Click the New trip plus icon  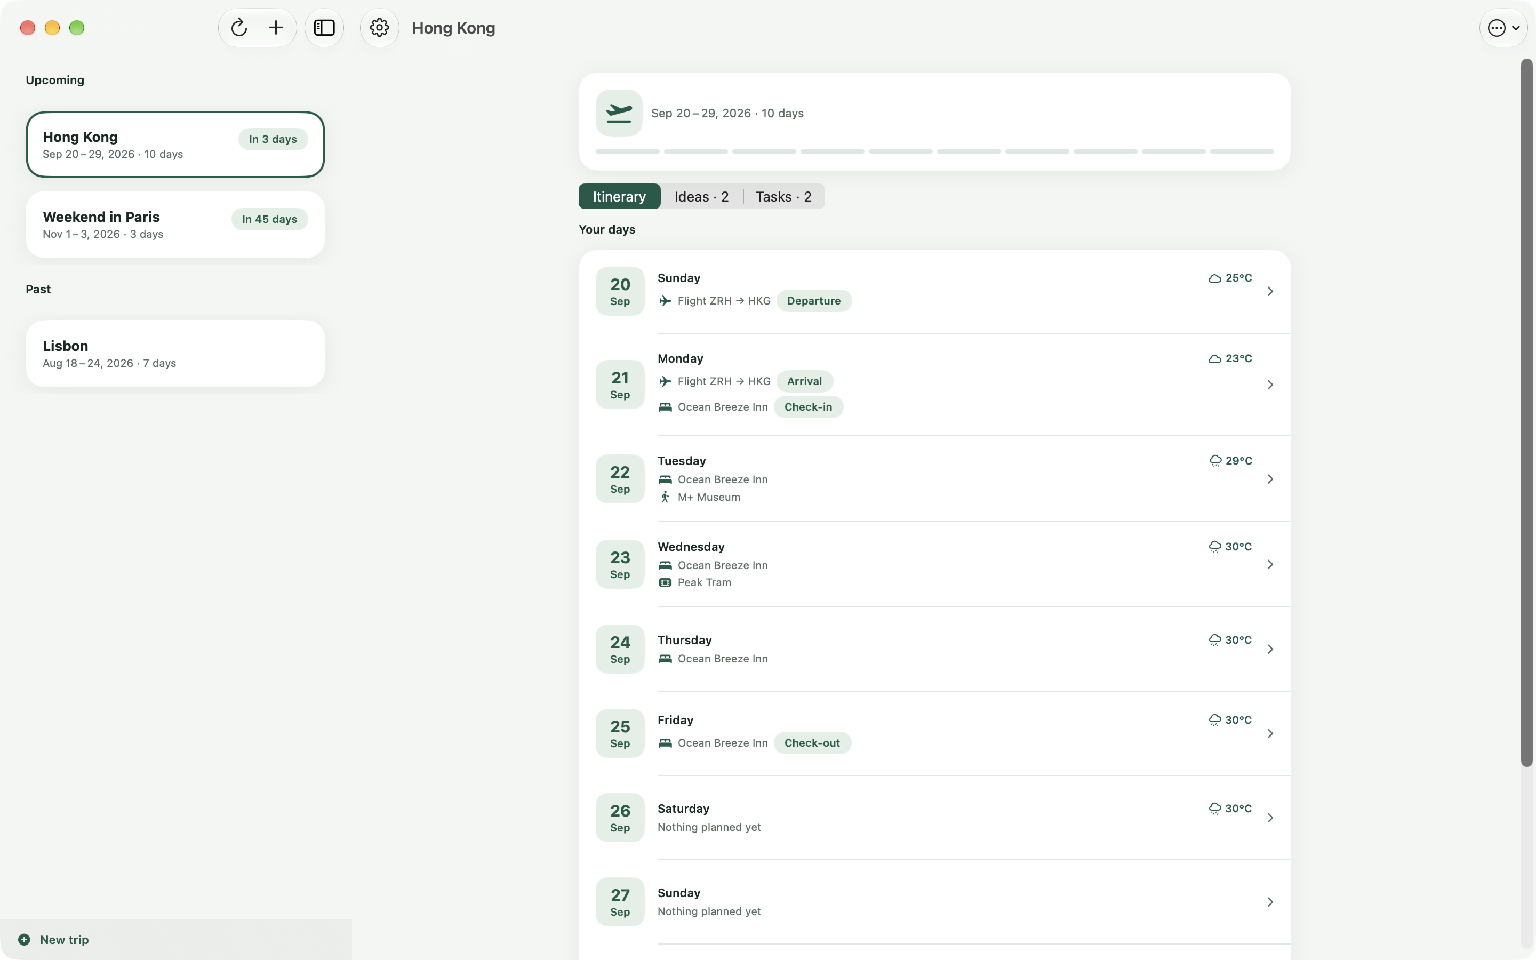pyautogui.click(x=24, y=940)
